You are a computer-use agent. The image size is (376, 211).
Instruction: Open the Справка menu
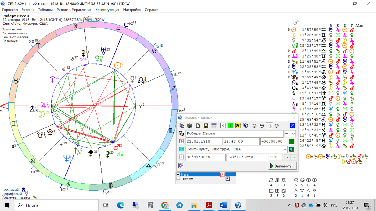[x=152, y=10]
